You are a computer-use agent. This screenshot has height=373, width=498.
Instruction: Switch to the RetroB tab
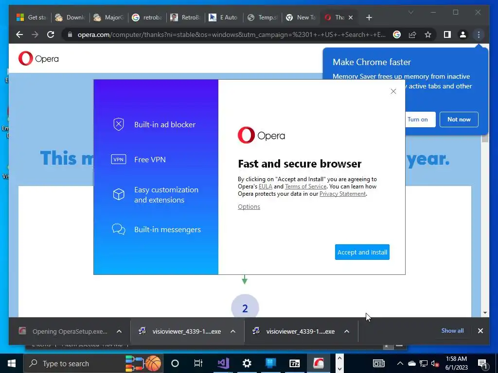[185, 17]
